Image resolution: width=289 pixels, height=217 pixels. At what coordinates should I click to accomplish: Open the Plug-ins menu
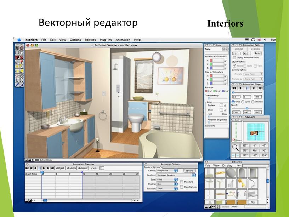[x=106, y=40]
